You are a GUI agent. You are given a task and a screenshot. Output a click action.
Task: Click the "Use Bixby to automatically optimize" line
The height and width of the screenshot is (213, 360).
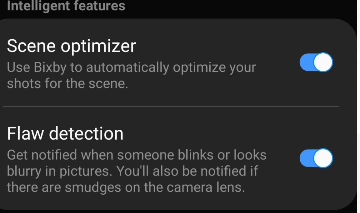pos(131,68)
